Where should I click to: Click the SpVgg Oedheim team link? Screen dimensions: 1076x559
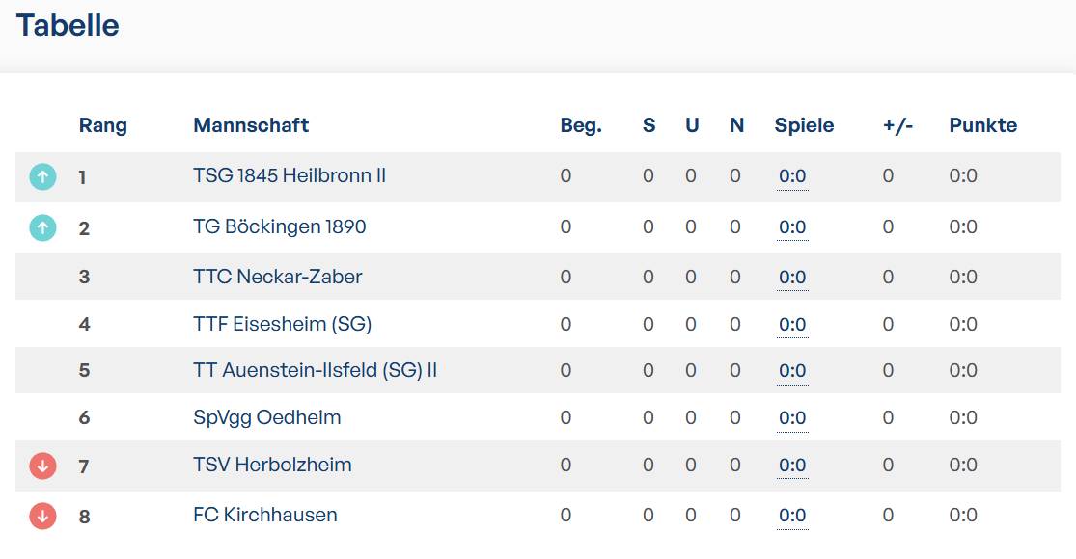click(x=267, y=418)
